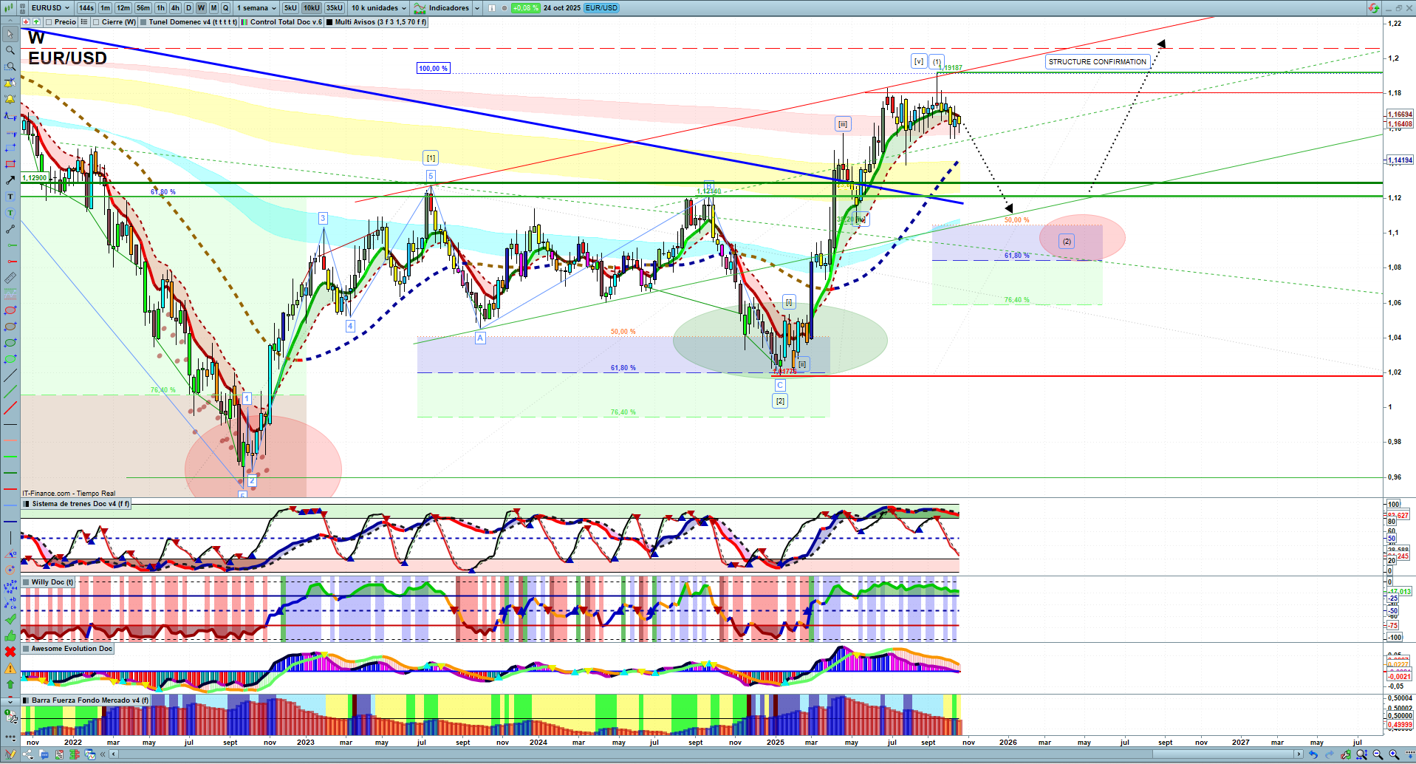The image size is (1416, 764).
Task: Select the arrow pointer cursor tool
Action: (10, 34)
